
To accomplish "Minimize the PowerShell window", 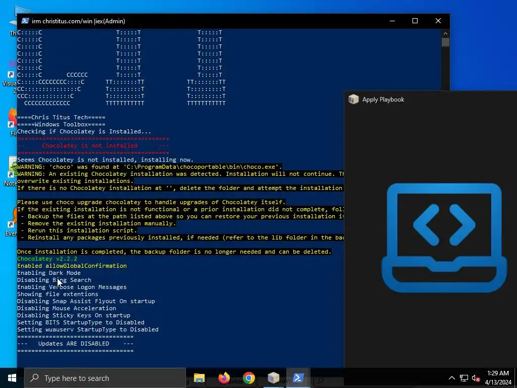I will (392, 21).
